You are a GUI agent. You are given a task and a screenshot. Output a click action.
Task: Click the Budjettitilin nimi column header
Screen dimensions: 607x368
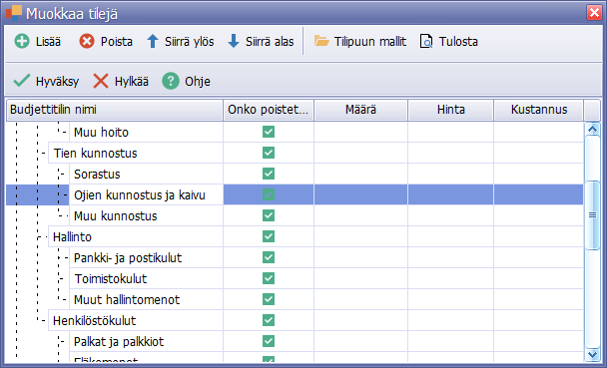coord(115,110)
